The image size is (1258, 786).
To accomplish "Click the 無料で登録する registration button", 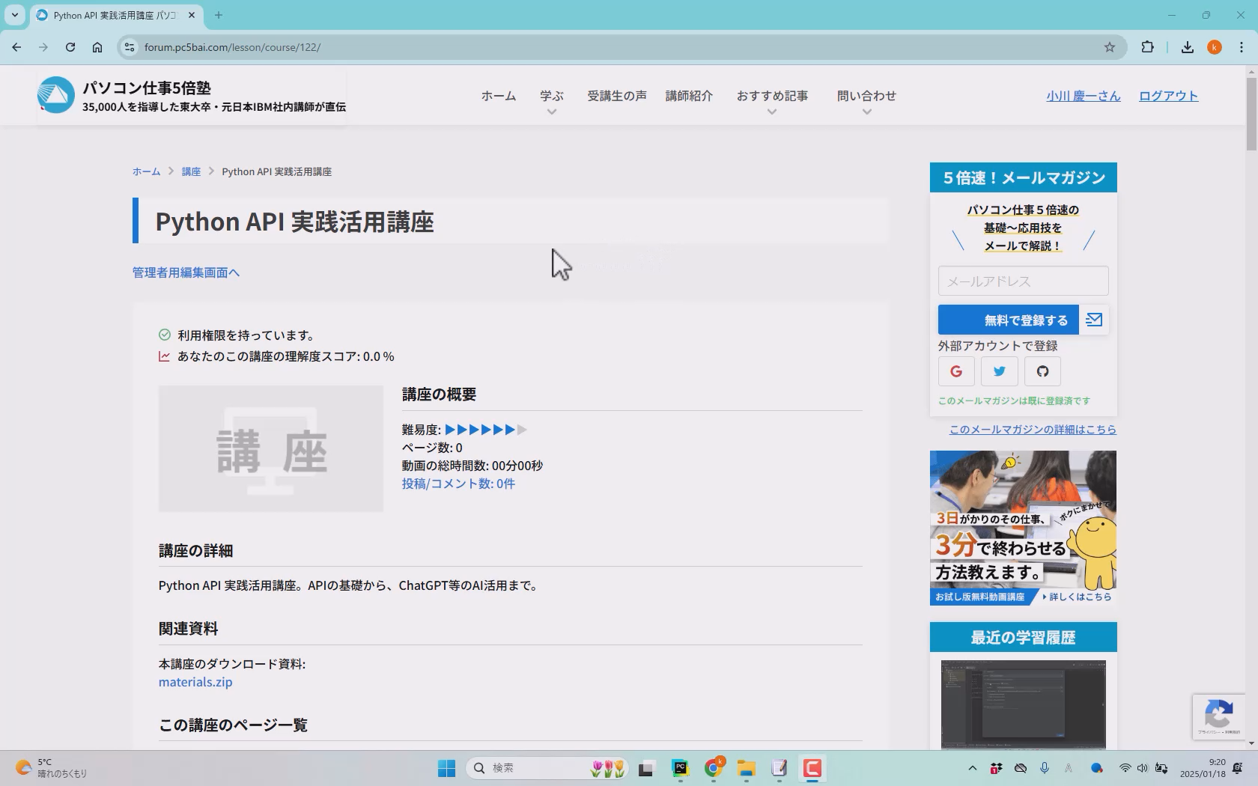I will tap(1008, 319).
